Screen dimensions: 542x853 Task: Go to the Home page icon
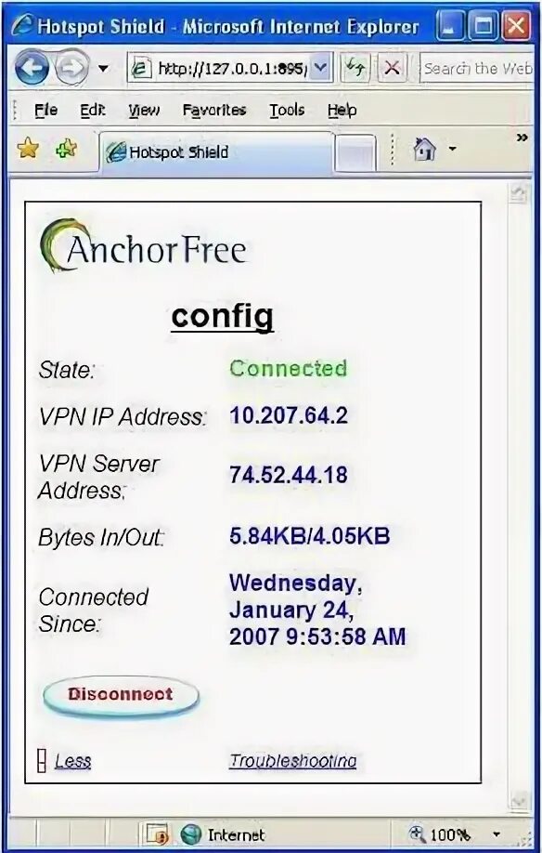[425, 149]
